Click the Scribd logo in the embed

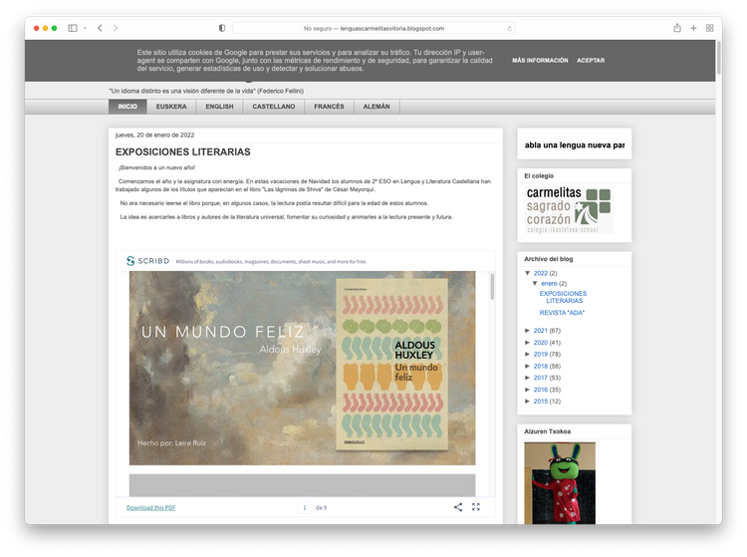(x=147, y=261)
